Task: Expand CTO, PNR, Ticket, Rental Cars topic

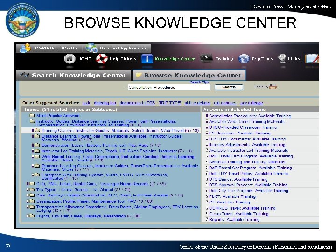Action: (x=28, y=184)
